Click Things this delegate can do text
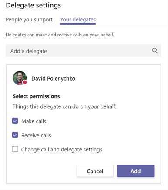Viewport: 168px width, 190px height. pos(64,106)
